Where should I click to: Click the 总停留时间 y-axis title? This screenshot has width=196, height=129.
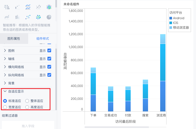tap(65, 61)
